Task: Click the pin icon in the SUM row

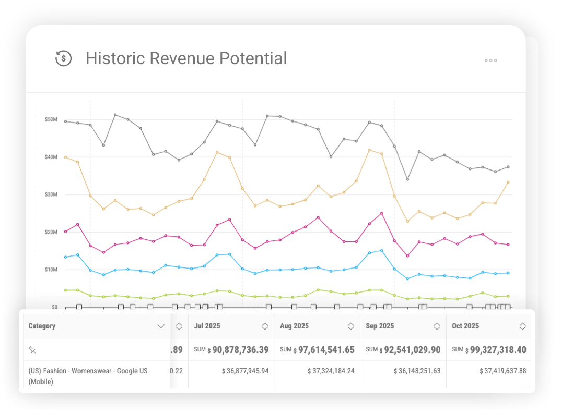Action: pyautogui.click(x=32, y=349)
